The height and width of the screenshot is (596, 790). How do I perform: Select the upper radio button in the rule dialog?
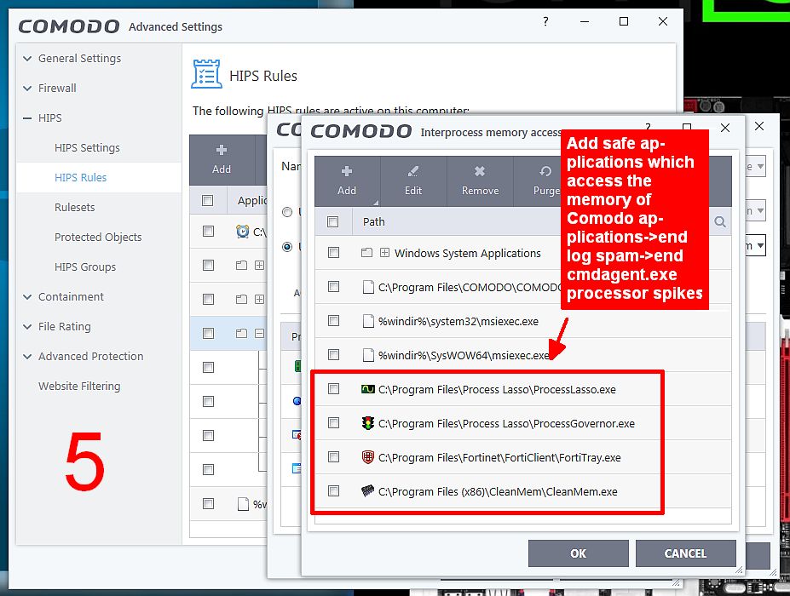287,212
